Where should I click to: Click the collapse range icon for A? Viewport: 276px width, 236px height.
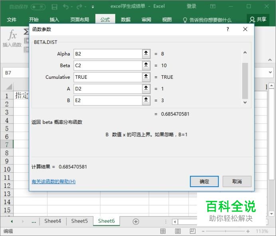point(146,88)
